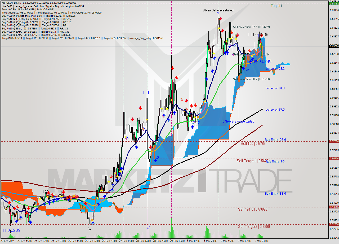This screenshot has width=339, height=244.
Task: Click the 'Sell 100 | 0.5768' label
Action: pyautogui.click(x=253, y=143)
